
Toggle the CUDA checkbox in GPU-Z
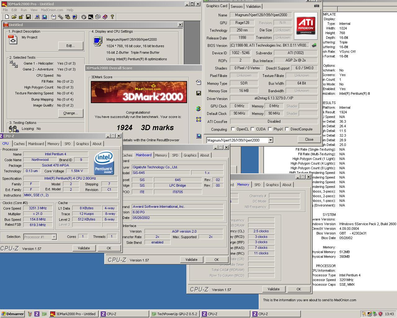[x=252, y=129]
